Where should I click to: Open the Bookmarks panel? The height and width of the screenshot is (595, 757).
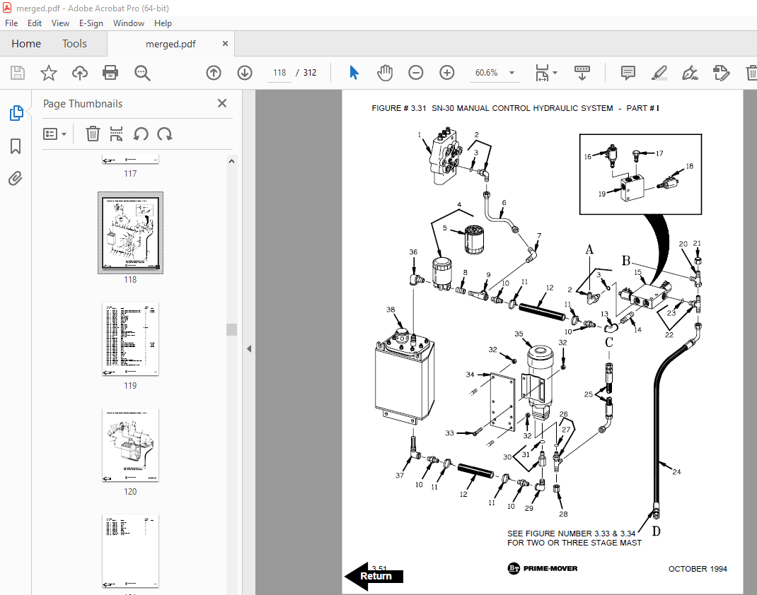pos(16,146)
